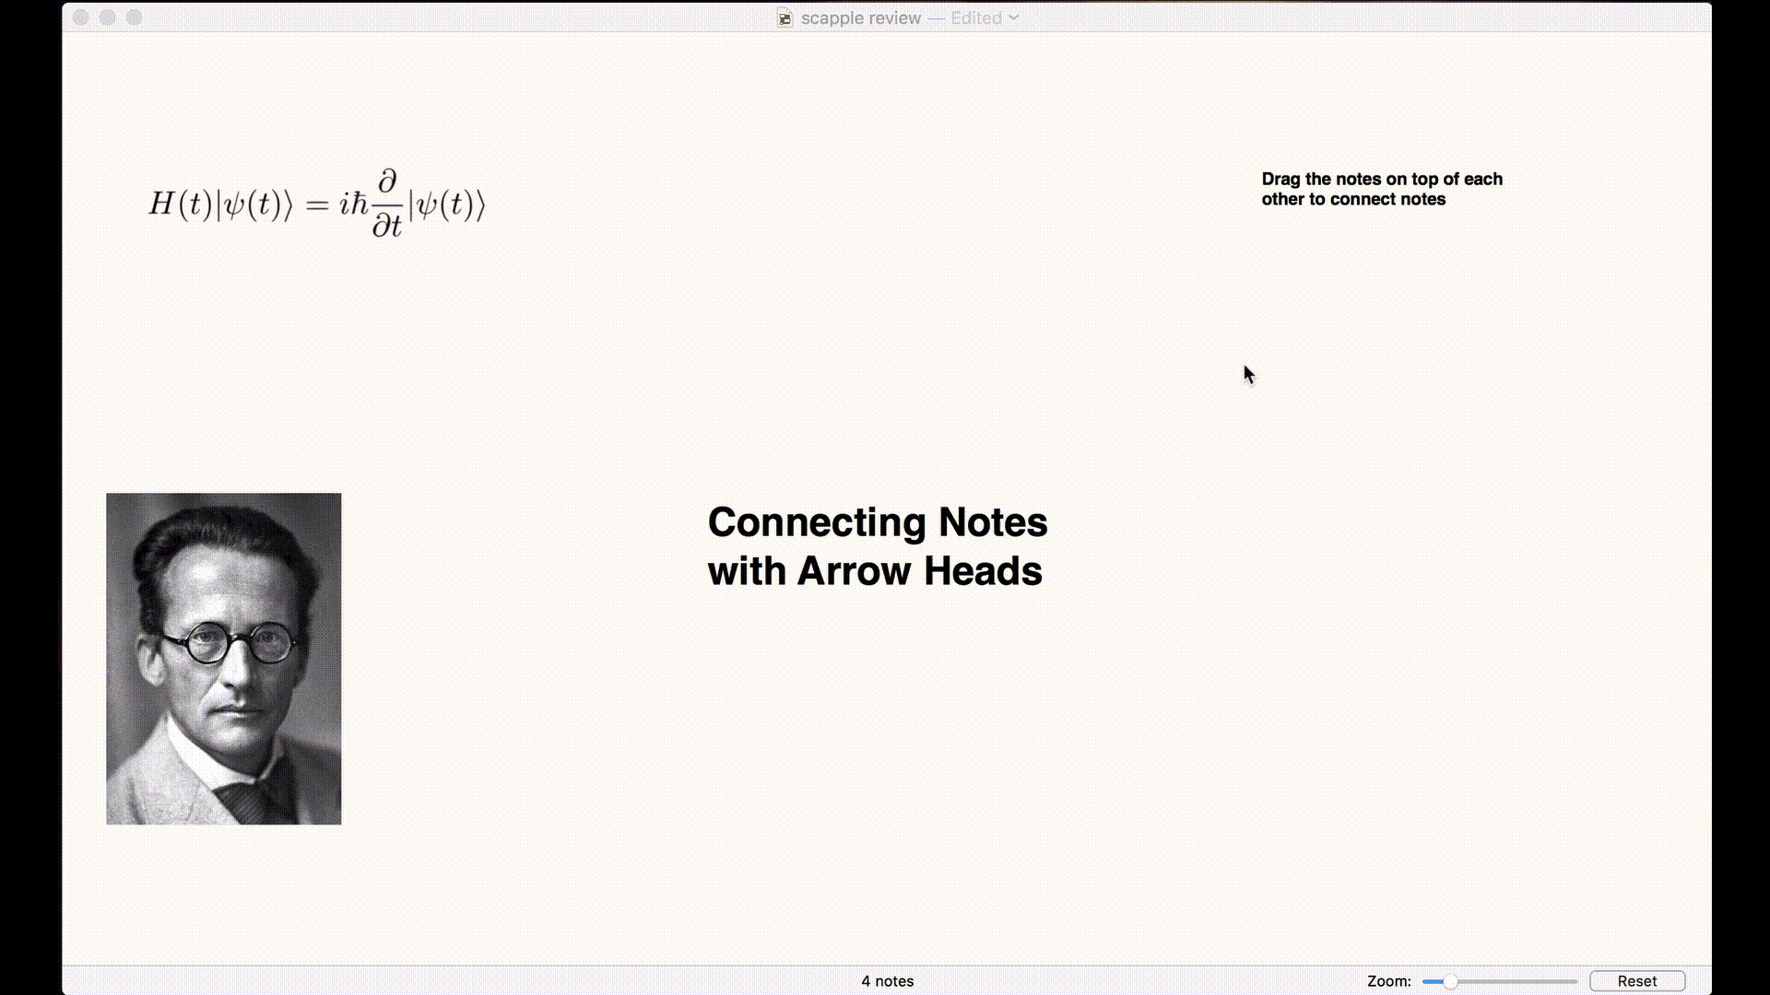Click the '4 notes' count in status bar

point(887,981)
